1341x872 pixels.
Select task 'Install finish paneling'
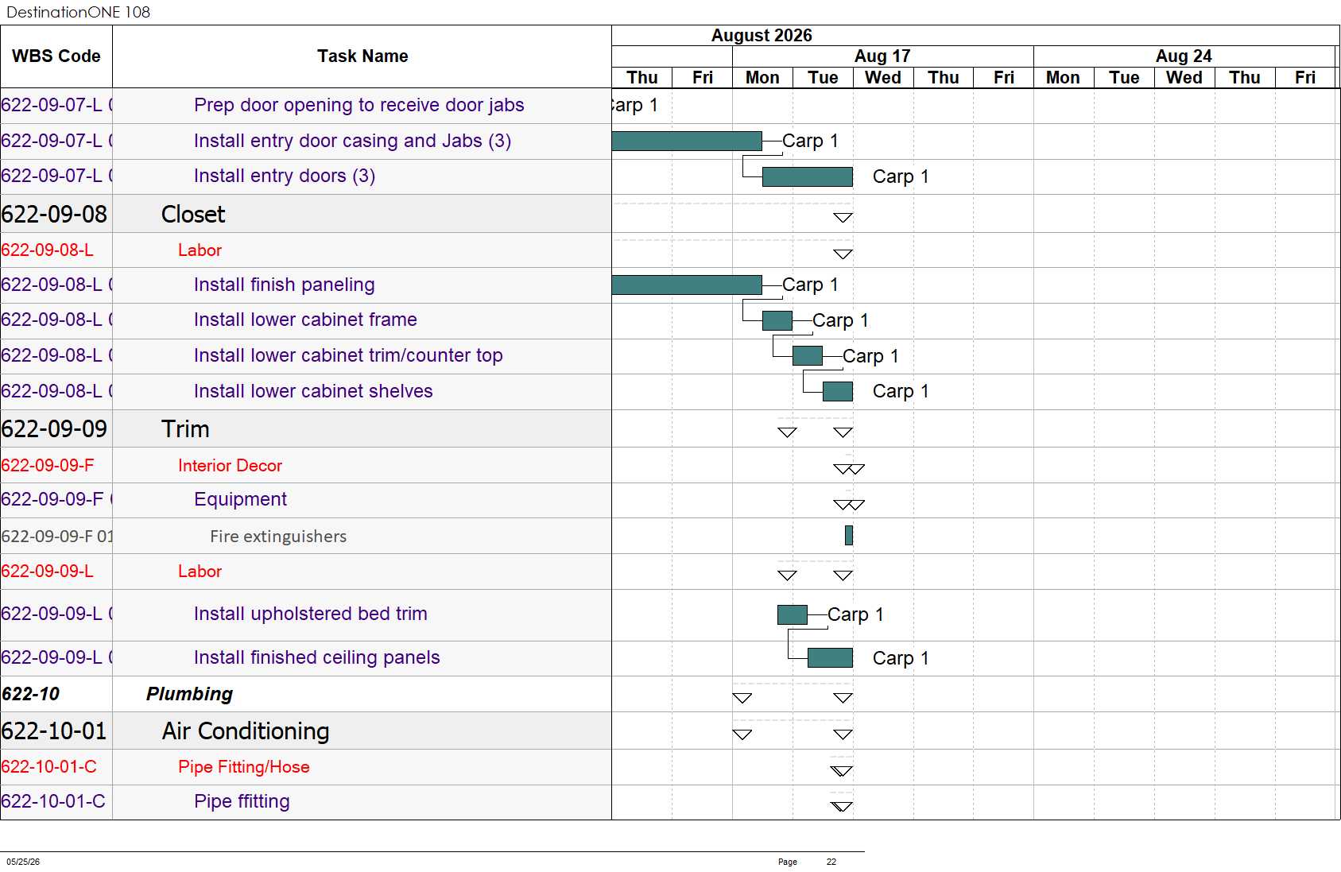(x=285, y=285)
